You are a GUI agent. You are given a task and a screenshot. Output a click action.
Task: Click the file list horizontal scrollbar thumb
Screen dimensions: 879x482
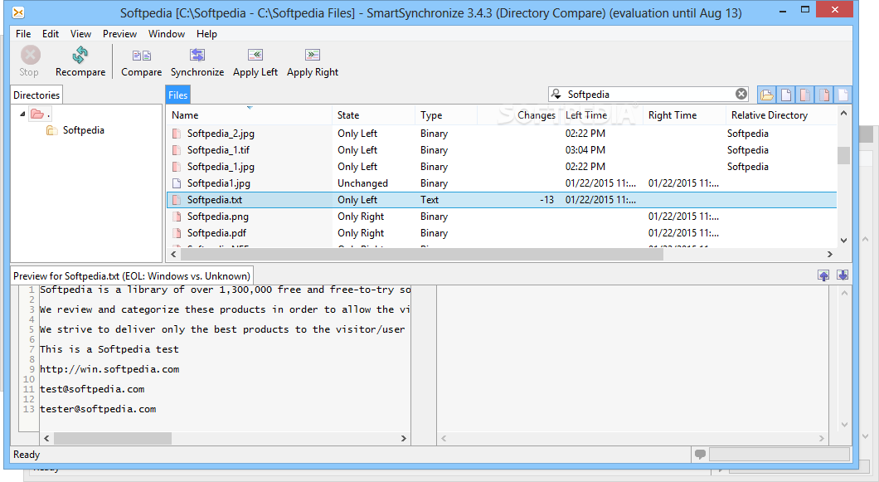[421, 254]
